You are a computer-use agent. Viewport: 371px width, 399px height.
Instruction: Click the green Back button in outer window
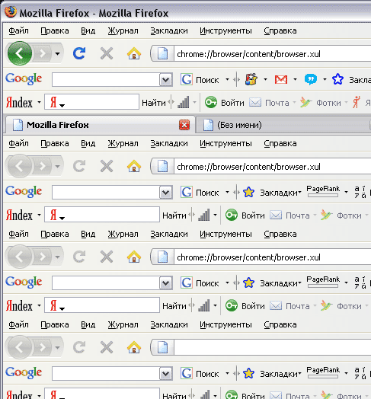(20, 53)
